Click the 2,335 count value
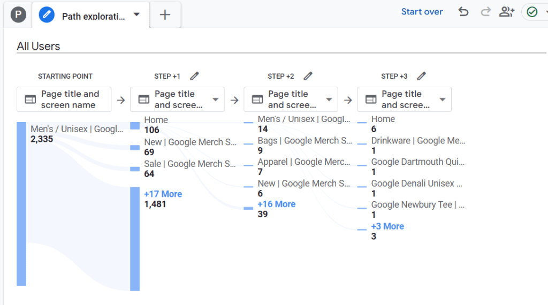This screenshot has width=548, height=305. tap(42, 139)
